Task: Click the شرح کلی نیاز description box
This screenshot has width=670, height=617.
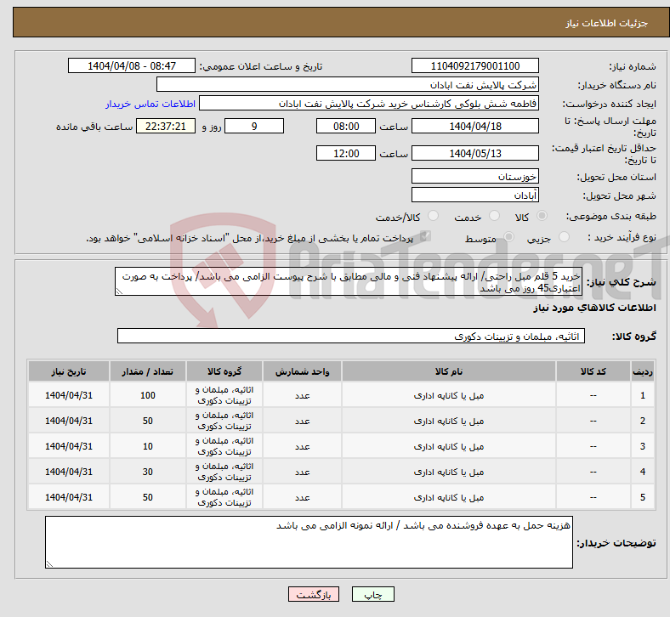Action: click(349, 281)
